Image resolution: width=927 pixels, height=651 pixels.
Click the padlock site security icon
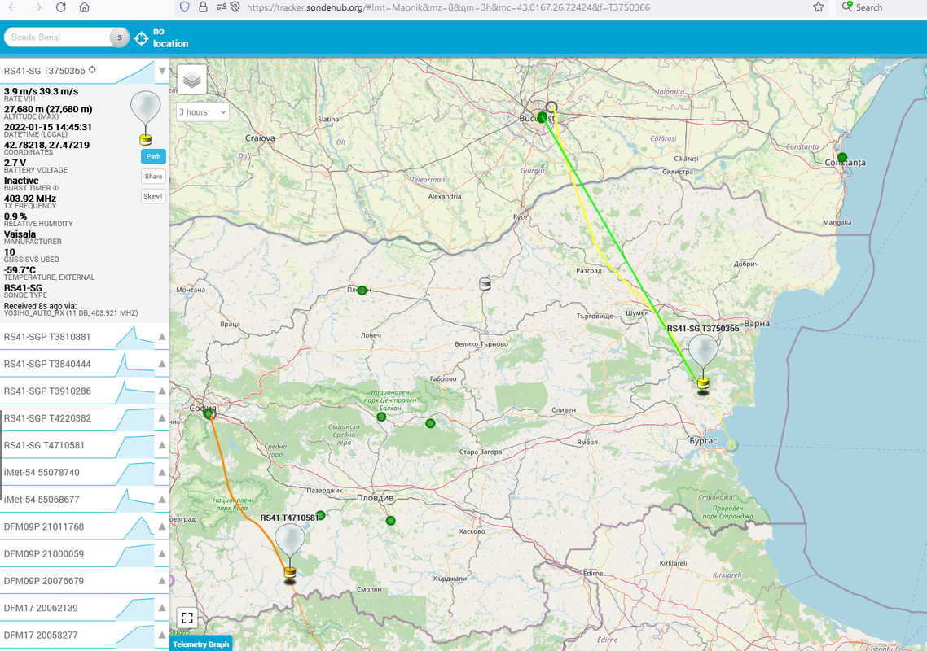[x=203, y=7]
